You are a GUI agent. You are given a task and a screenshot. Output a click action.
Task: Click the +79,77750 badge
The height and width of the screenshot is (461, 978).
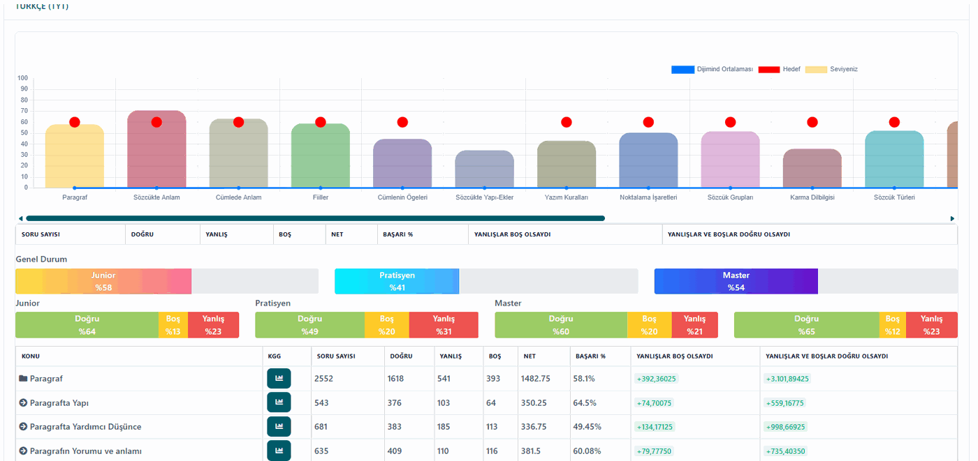654,451
